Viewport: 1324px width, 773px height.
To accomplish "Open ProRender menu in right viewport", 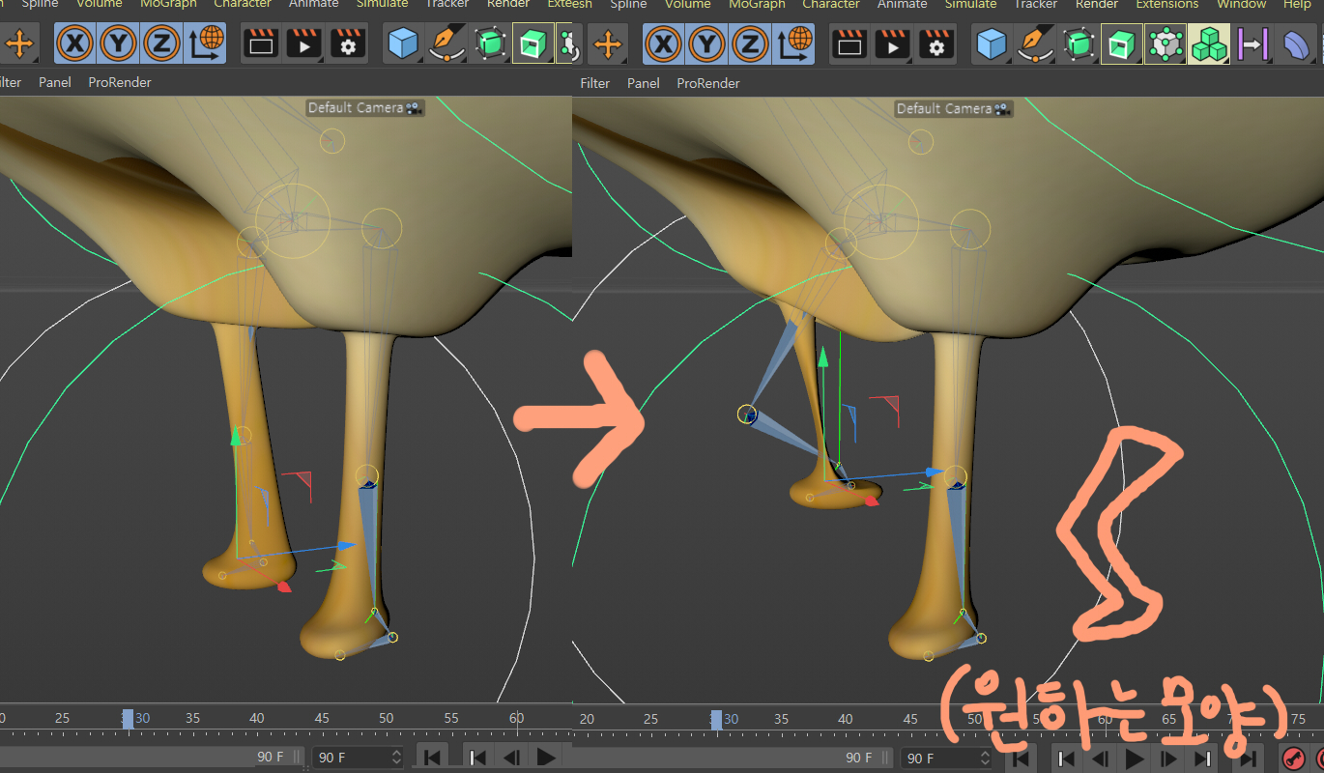I will click(x=708, y=83).
